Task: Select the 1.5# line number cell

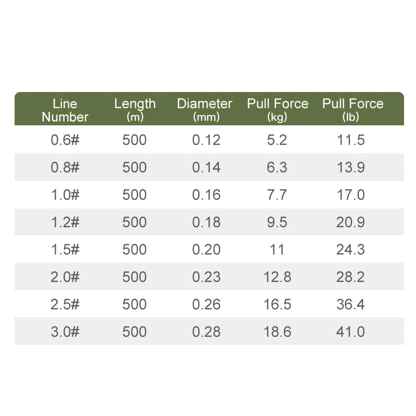Action: pos(65,250)
